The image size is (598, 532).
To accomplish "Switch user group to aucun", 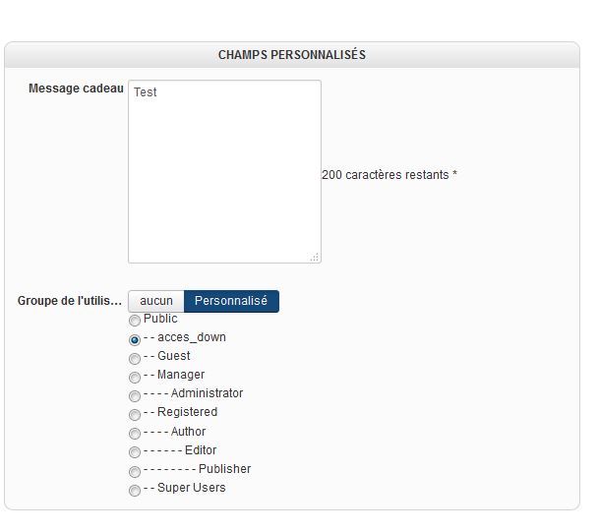I will click(156, 301).
